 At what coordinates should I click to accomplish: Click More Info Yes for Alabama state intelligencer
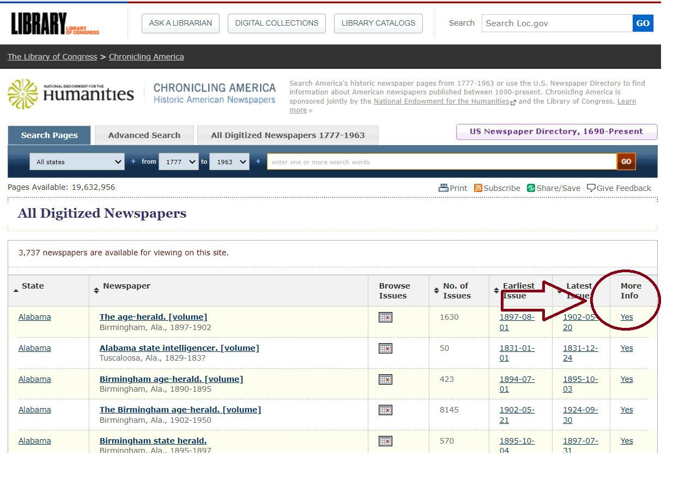pos(627,348)
